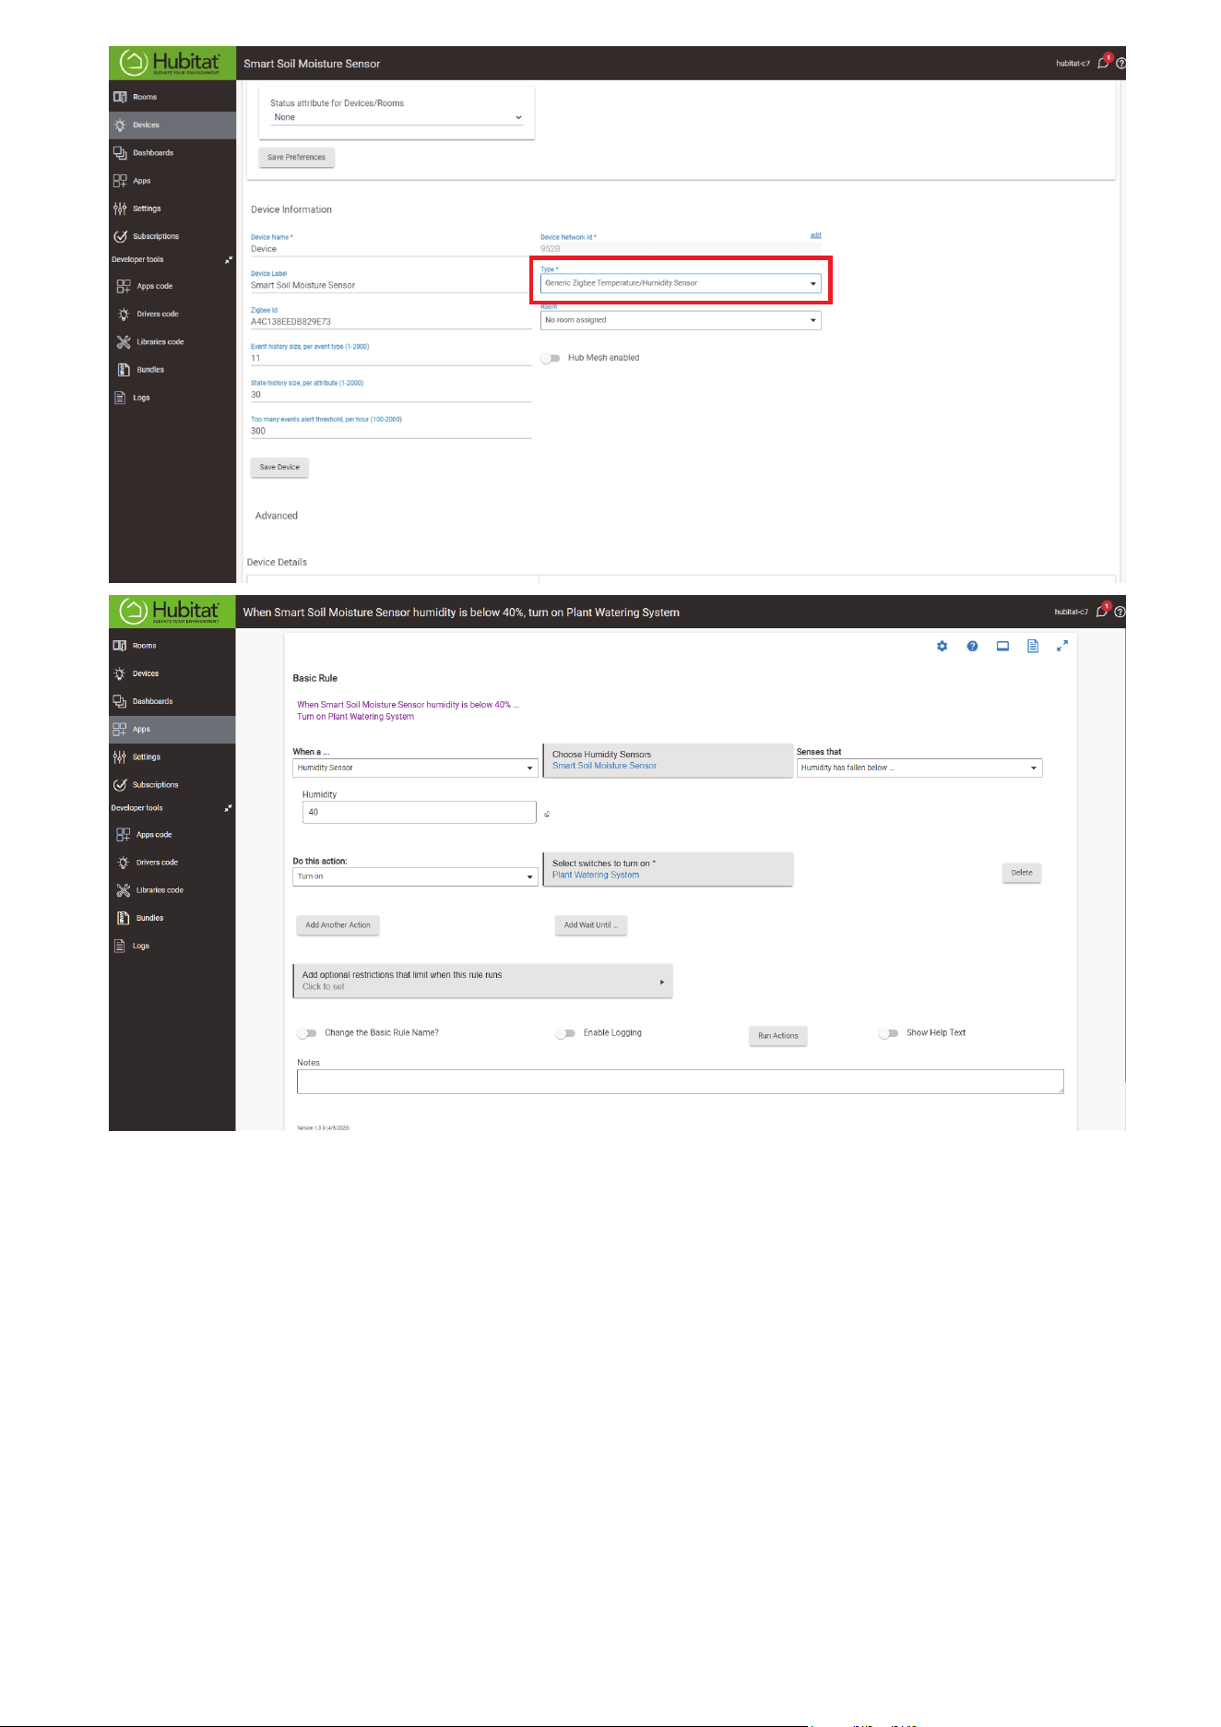Click the Select switches to turn on button
The height and width of the screenshot is (1727, 1221).
(668, 869)
